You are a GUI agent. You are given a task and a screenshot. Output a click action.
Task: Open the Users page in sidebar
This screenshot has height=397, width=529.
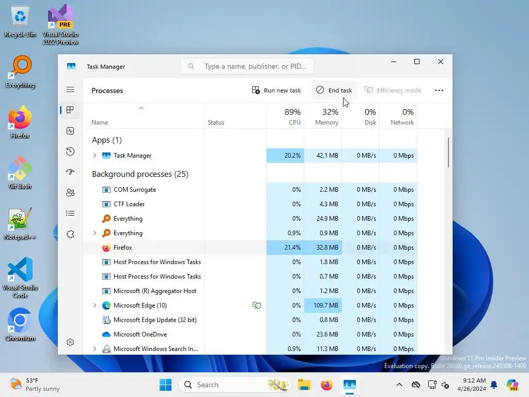[x=70, y=193]
